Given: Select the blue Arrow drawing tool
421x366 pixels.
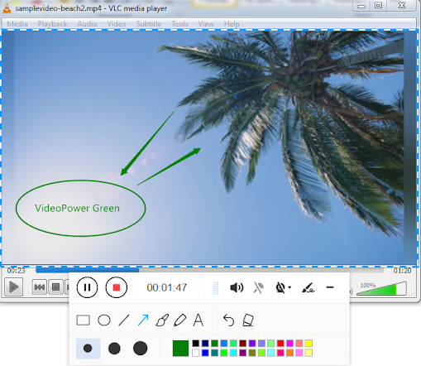Looking at the screenshot, I should [143, 320].
